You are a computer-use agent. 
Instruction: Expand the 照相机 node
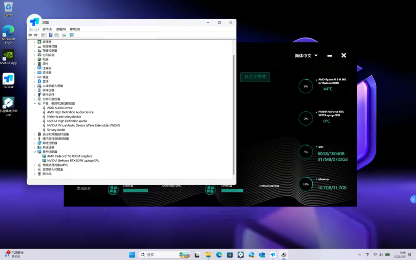(x=35, y=174)
